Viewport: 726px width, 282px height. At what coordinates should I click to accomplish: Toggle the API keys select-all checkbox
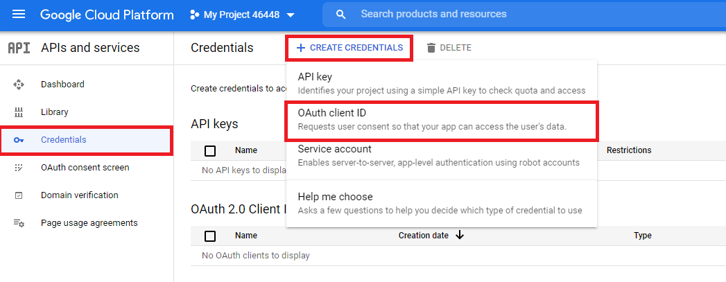[209, 151]
